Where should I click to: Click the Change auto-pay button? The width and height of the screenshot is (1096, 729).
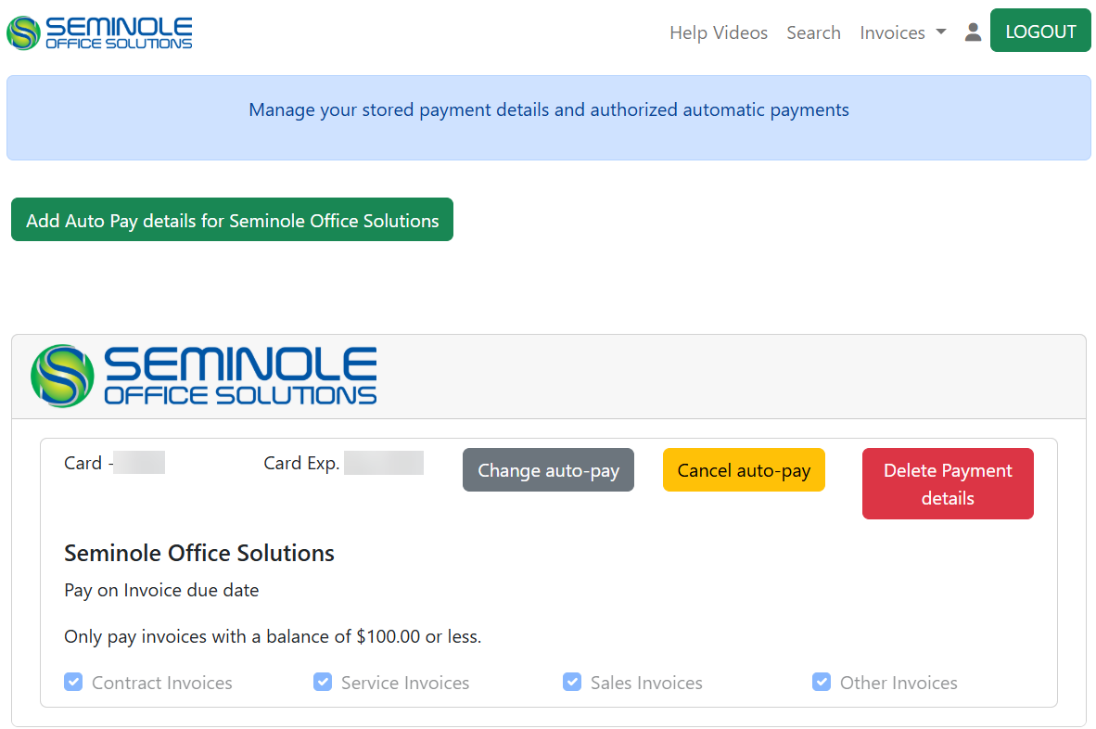click(x=548, y=470)
